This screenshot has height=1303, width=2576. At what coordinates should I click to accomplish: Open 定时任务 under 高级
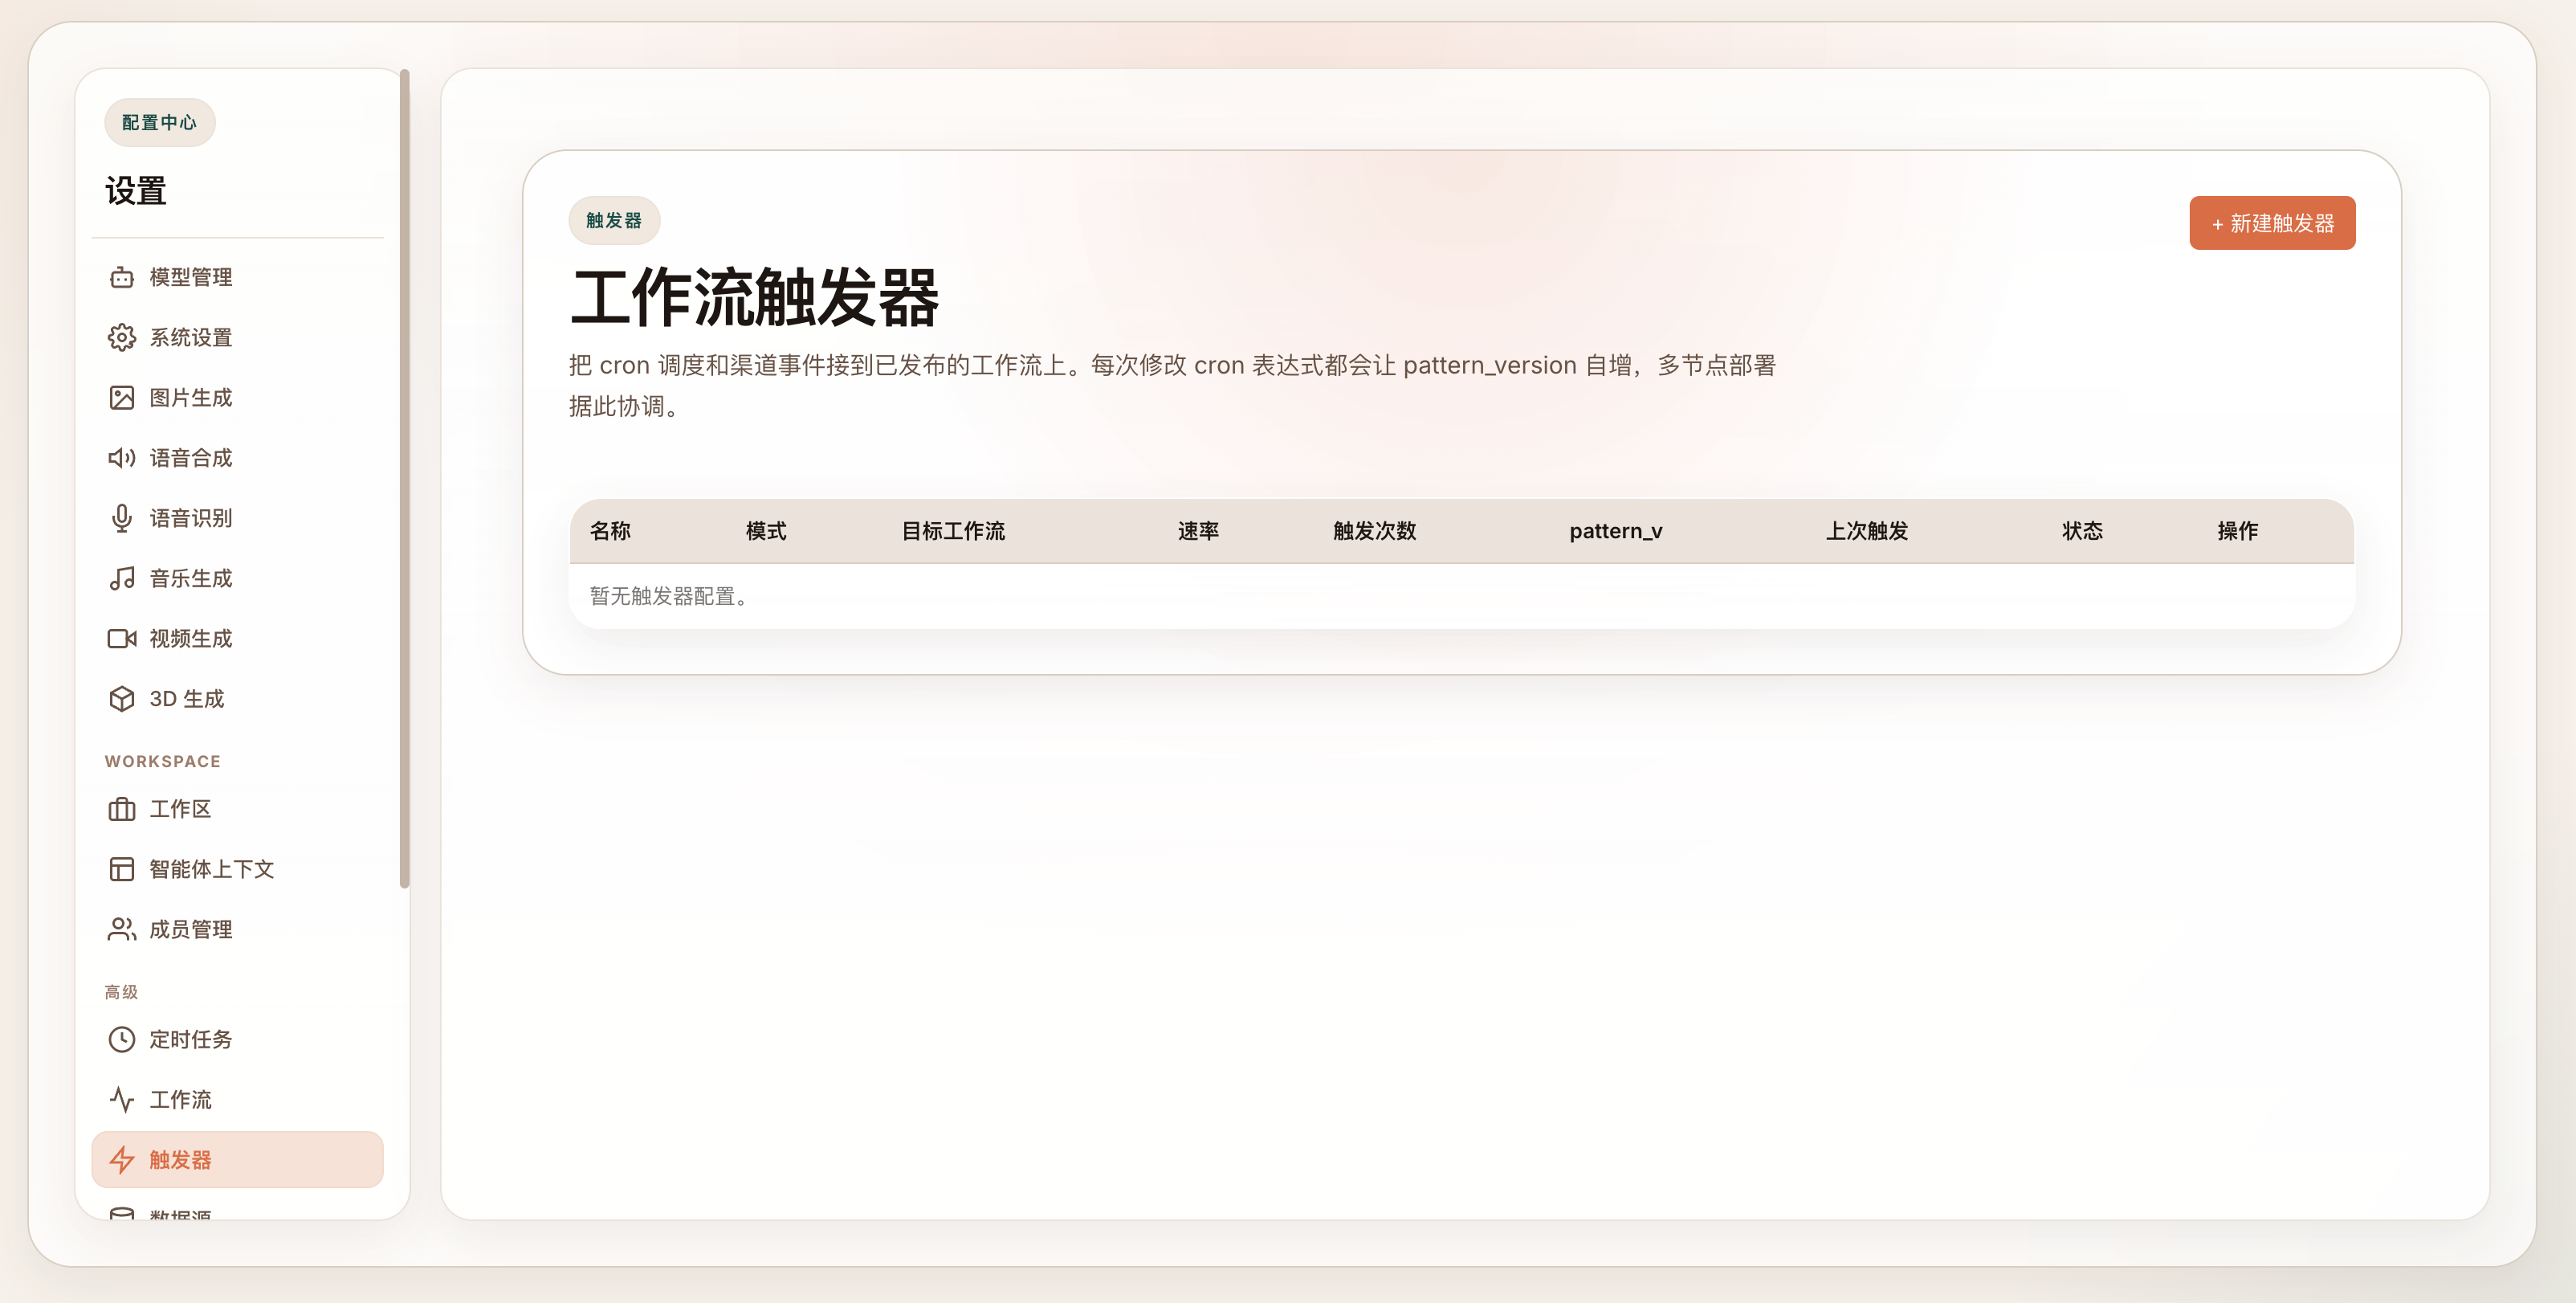pyautogui.click(x=237, y=1039)
